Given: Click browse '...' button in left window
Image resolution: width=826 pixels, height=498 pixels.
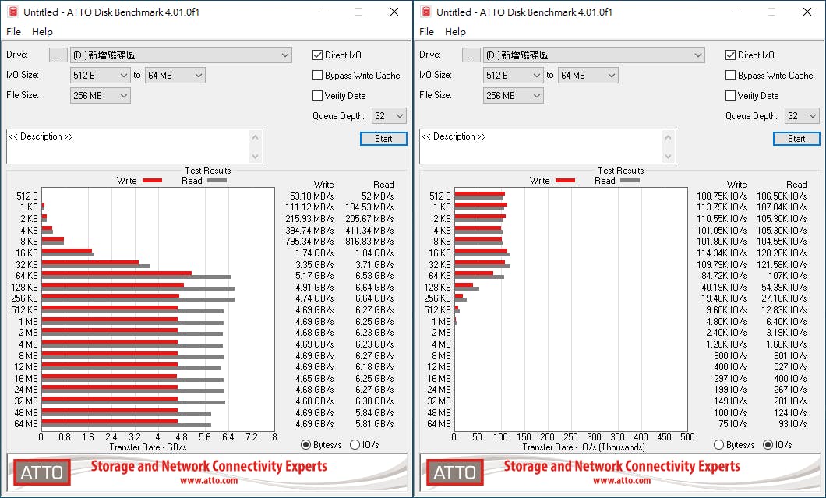Looking at the screenshot, I should pyautogui.click(x=58, y=55).
